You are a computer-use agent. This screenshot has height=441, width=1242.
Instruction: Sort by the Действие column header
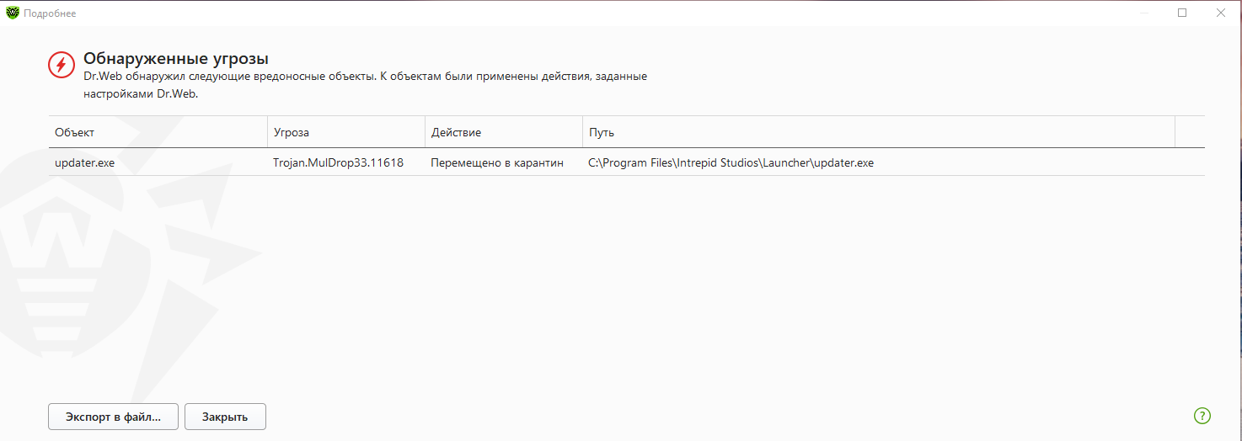(504, 133)
